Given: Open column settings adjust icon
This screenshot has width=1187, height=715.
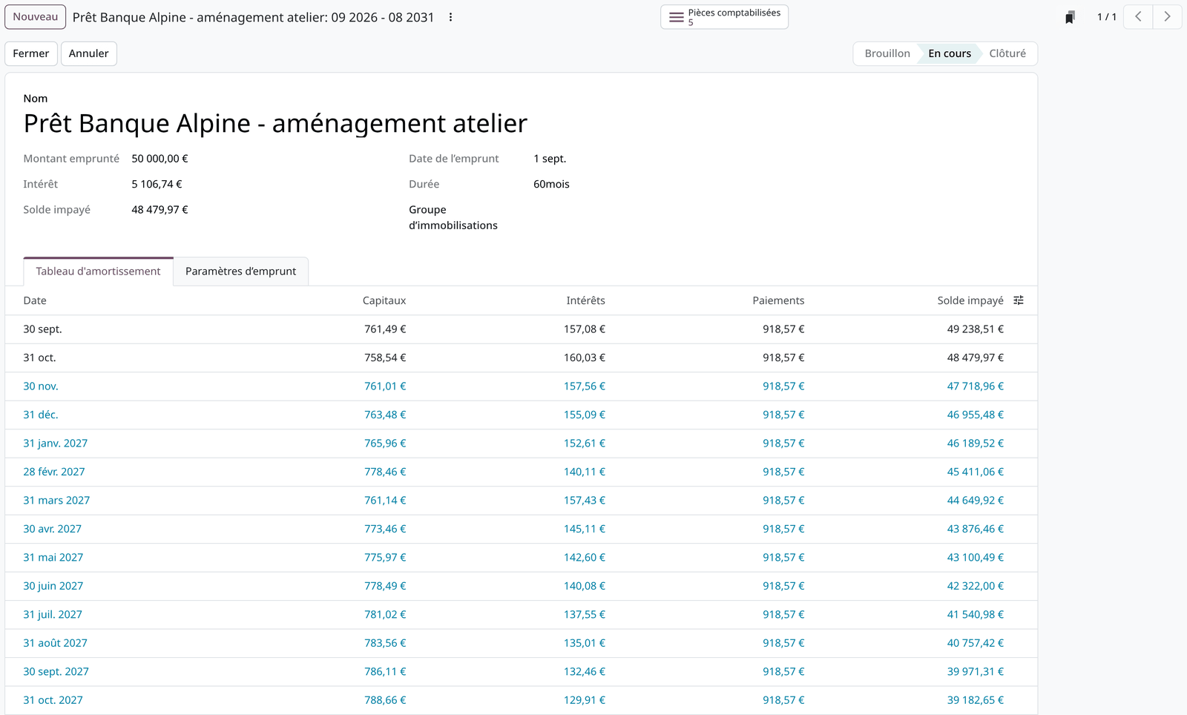Looking at the screenshot, I should pyautogui.click(x=1019, y=300).
